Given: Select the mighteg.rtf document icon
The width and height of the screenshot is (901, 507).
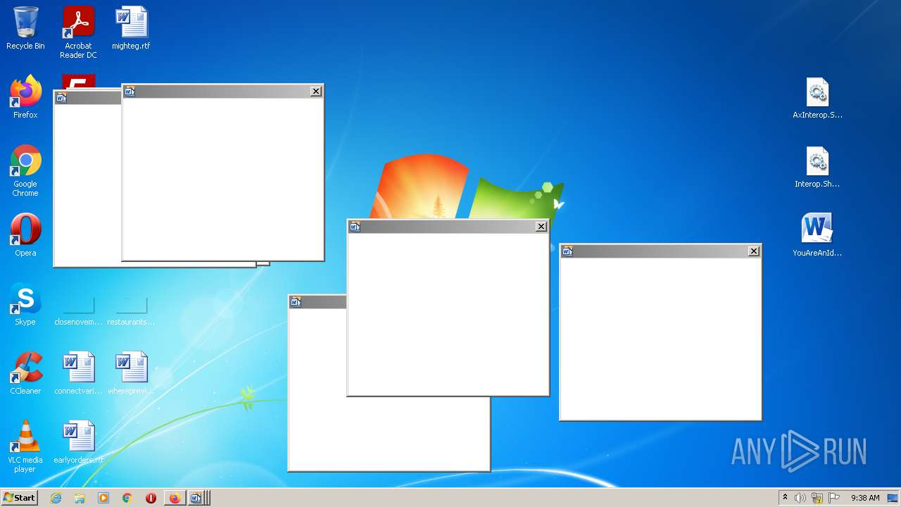Looking at the screenshot, I should click(131, 28).
